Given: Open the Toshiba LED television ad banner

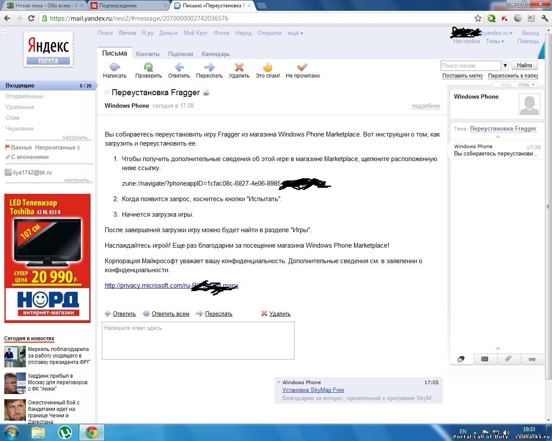Looking at the screenshot, I should pos(47,258).
